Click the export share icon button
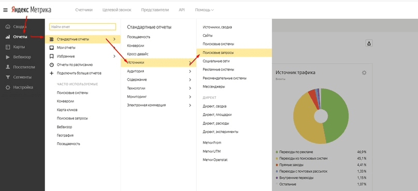 coord(369,43)
